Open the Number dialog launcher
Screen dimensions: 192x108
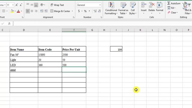coord(101,17)
